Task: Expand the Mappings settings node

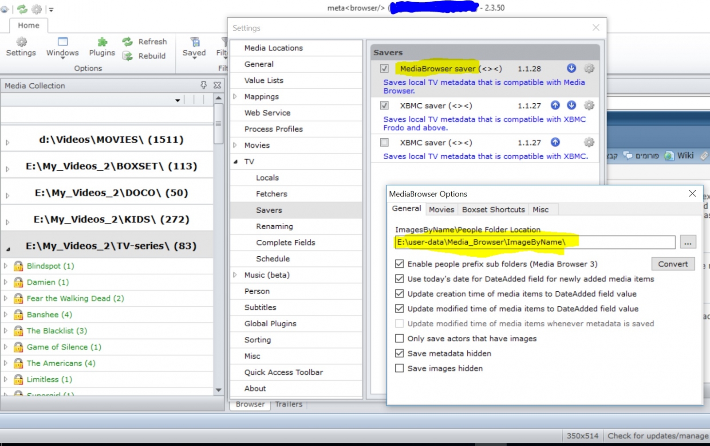Action: coord(235,96)
